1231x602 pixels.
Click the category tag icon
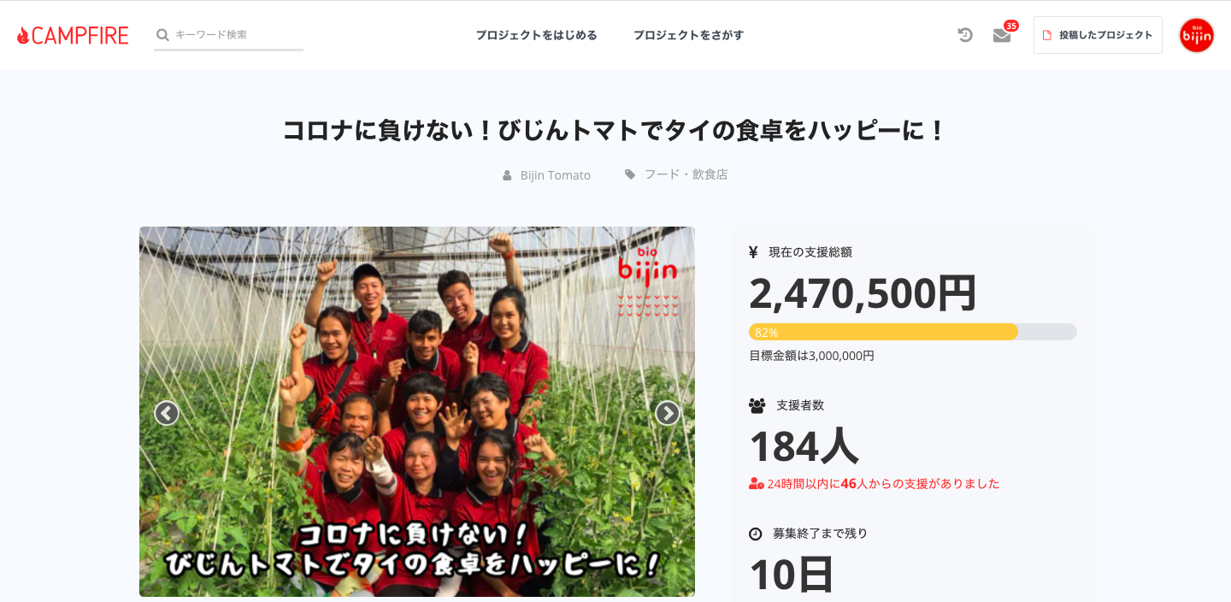coord(630,174)
